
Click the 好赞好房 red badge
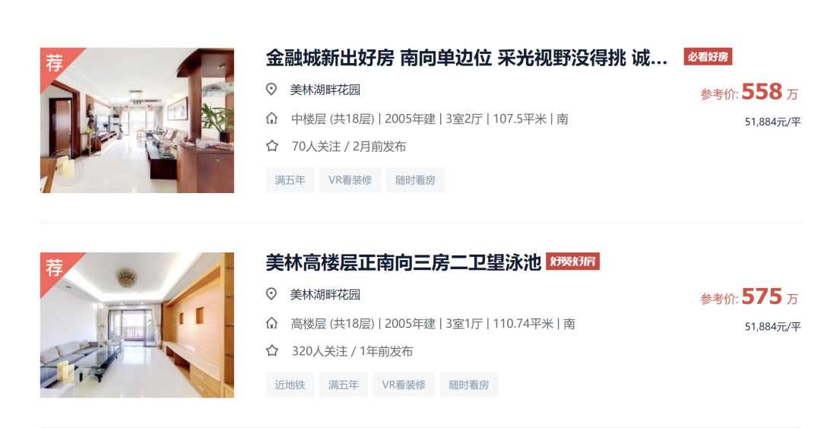pyautogui.click(x=573, y=262)
